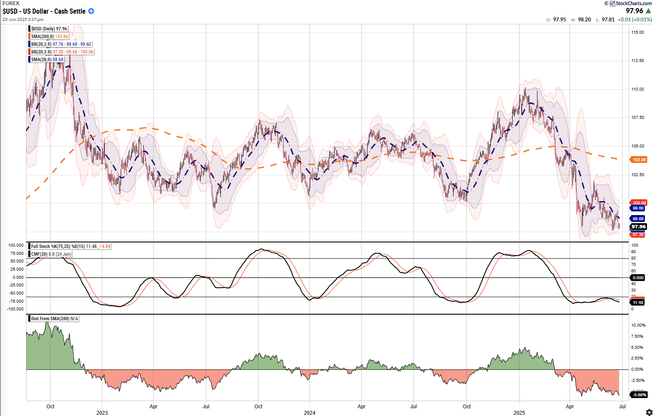Click the green up-triangle next to last price
The image size is (653, 416).
(x=648, y=11)
